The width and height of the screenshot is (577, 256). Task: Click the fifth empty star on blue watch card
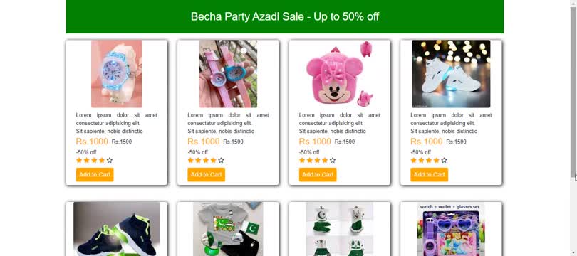click(x=109, y=161)
